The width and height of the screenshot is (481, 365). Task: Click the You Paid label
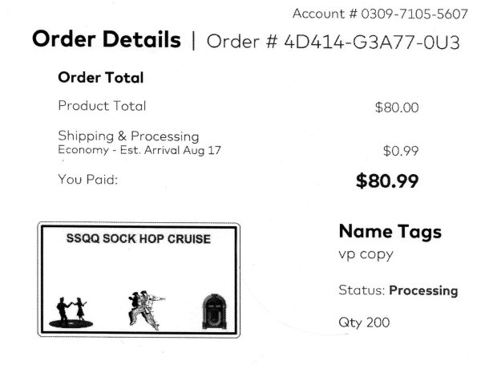pyautogui.click(x=87, y=180)
